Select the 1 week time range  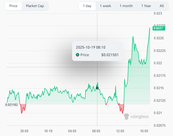click(105, 6)
